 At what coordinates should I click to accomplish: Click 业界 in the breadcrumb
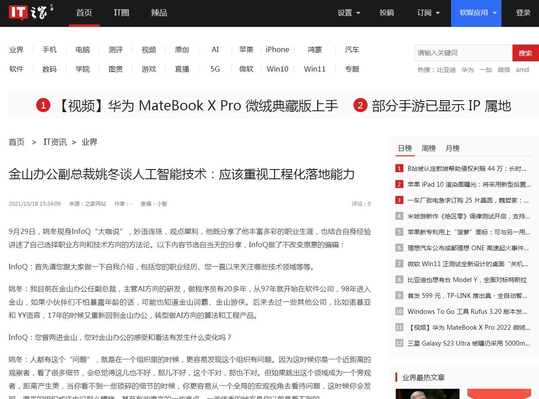89,142
